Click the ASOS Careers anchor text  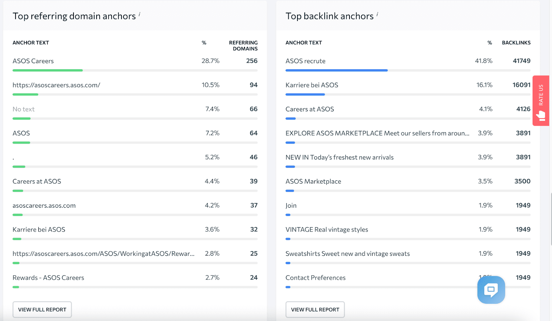33,61
